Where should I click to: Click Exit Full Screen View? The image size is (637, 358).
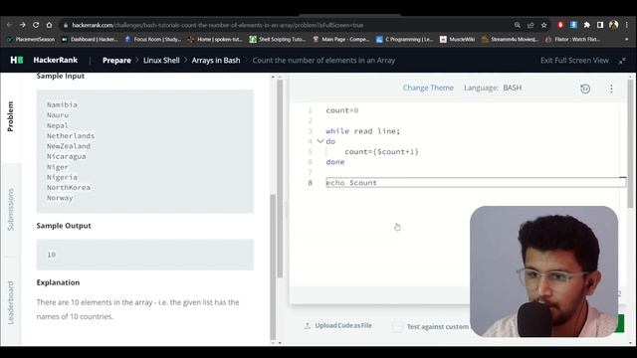[x=574, y=60]
